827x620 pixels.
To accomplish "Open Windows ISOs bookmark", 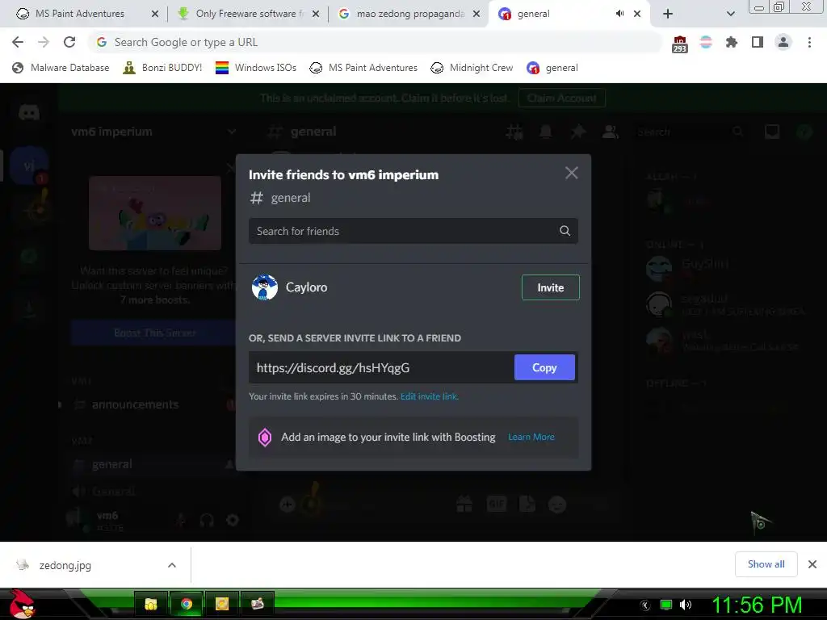I will tap(256, 68).
